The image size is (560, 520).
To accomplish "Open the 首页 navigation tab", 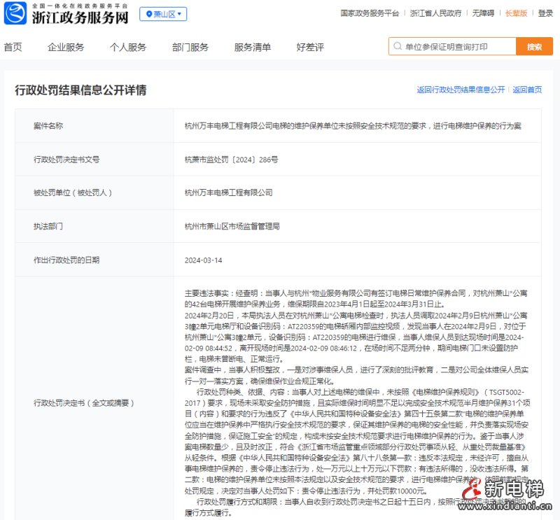I will pyautogui.click(x=13, y=47).
